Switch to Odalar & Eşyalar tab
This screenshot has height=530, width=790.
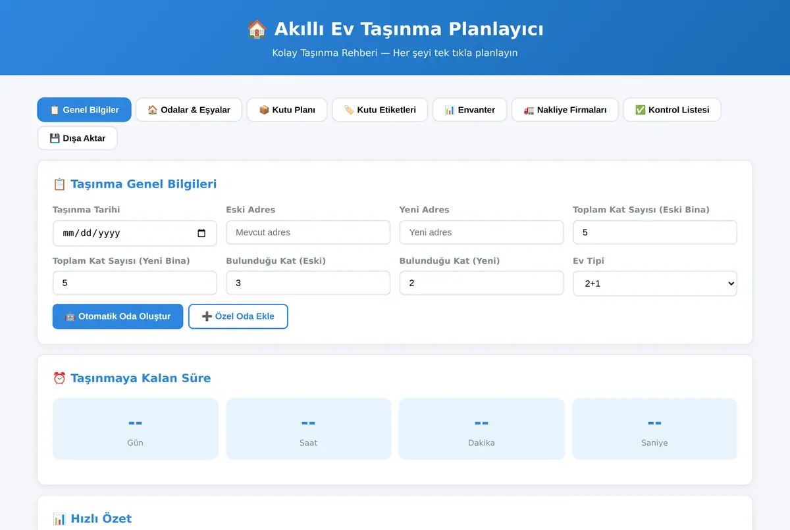tap(189, 110)
